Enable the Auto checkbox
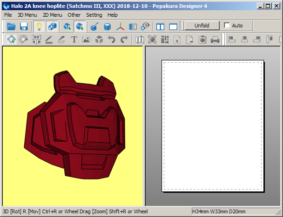The height and width of the screenshot is (217, 283). (227, 26)
